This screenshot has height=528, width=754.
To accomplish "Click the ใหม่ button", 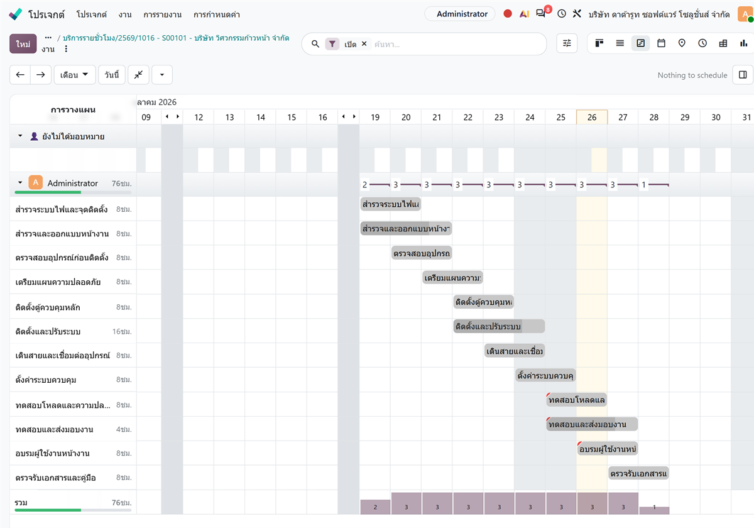I will coord(23,44).
